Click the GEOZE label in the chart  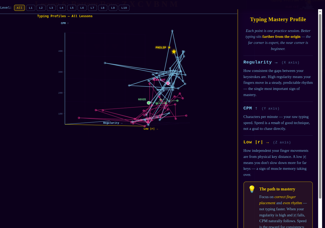[142, 99]
